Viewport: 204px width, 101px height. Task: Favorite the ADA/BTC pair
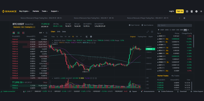pyautogui.click(x=158, y=39)
